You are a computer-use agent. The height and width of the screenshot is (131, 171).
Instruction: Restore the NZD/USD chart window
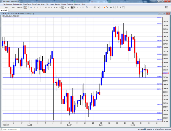(164, 13)
